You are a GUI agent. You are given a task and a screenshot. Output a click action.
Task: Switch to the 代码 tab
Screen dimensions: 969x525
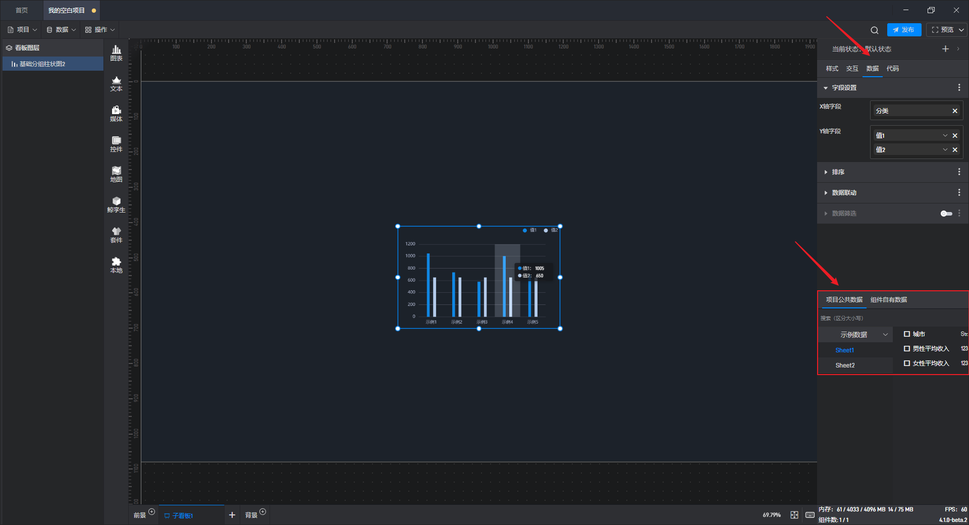coord(893,69)
